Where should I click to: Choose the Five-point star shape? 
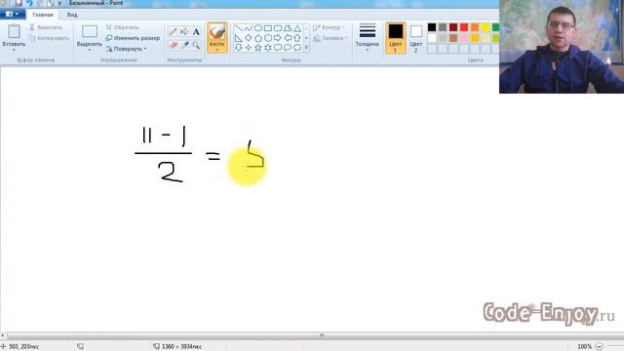tap(258, 48)
